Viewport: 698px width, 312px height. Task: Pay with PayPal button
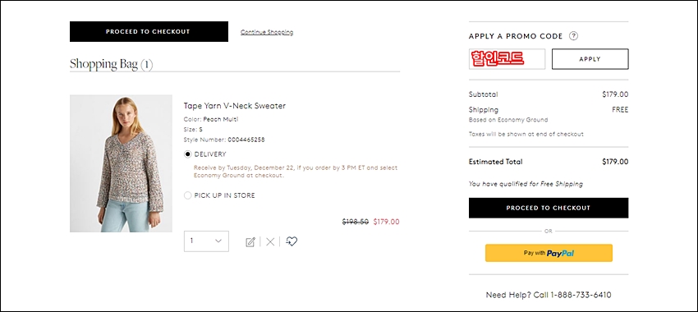click(549, 253)
